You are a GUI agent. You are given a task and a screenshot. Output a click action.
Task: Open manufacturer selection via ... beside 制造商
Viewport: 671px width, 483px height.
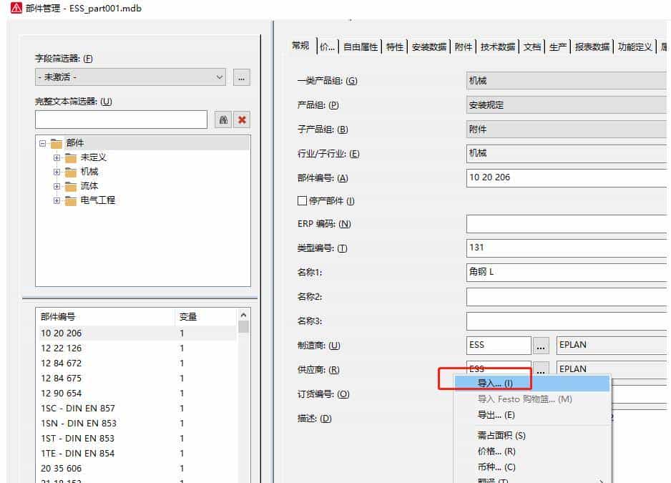click(x=542, y=345)
